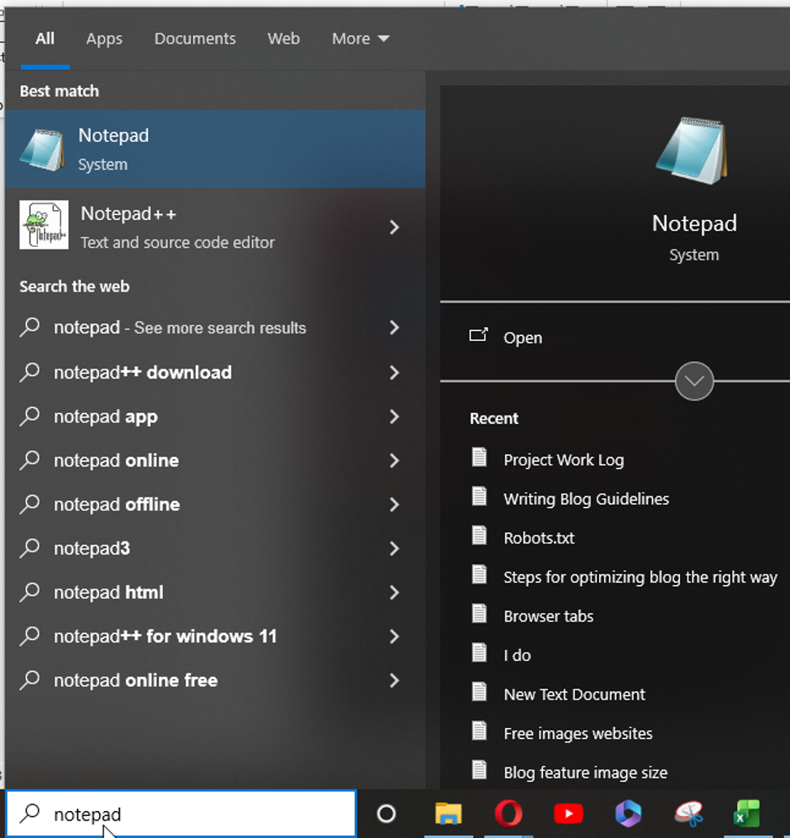Select the 'notepad3' web suggestion
The height and width of the screenshot is (838, 790).
pyautogui.click(x=215, y=547)
